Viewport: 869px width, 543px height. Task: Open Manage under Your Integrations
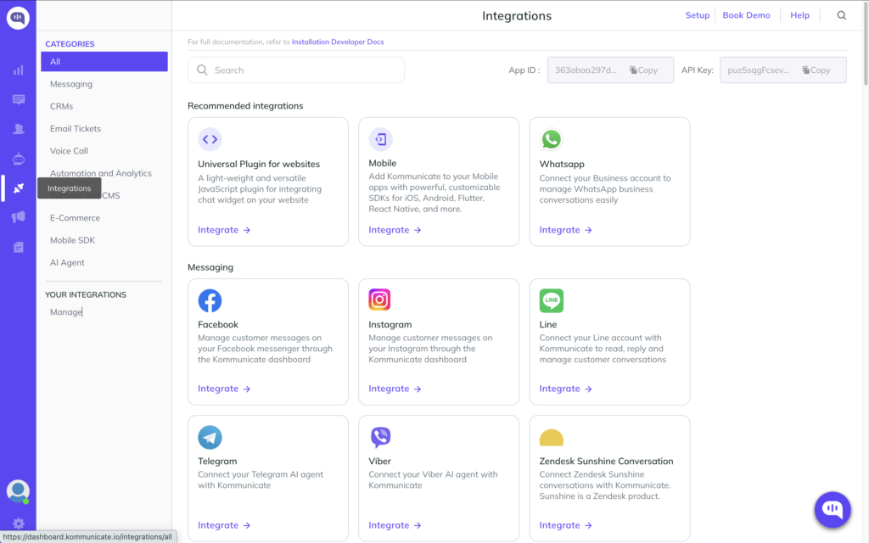pos(66,311)
